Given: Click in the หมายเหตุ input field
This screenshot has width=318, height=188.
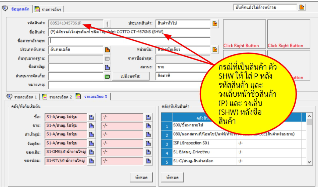Looking at the screenshot, I should (129, 85).
